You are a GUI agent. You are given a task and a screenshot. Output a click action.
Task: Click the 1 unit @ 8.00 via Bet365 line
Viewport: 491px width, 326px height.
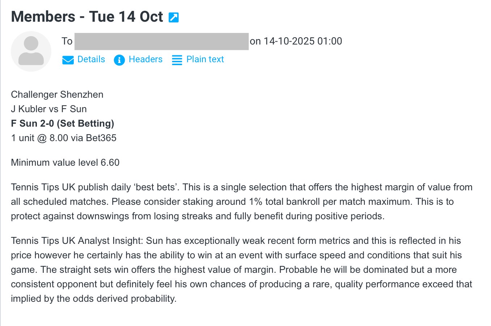tap(64, 138)
